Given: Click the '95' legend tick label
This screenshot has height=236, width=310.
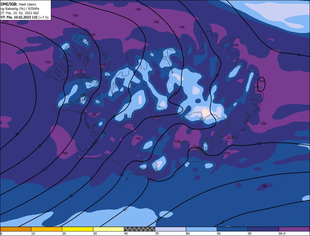Looking at the screenshot, I should (250, 234).
